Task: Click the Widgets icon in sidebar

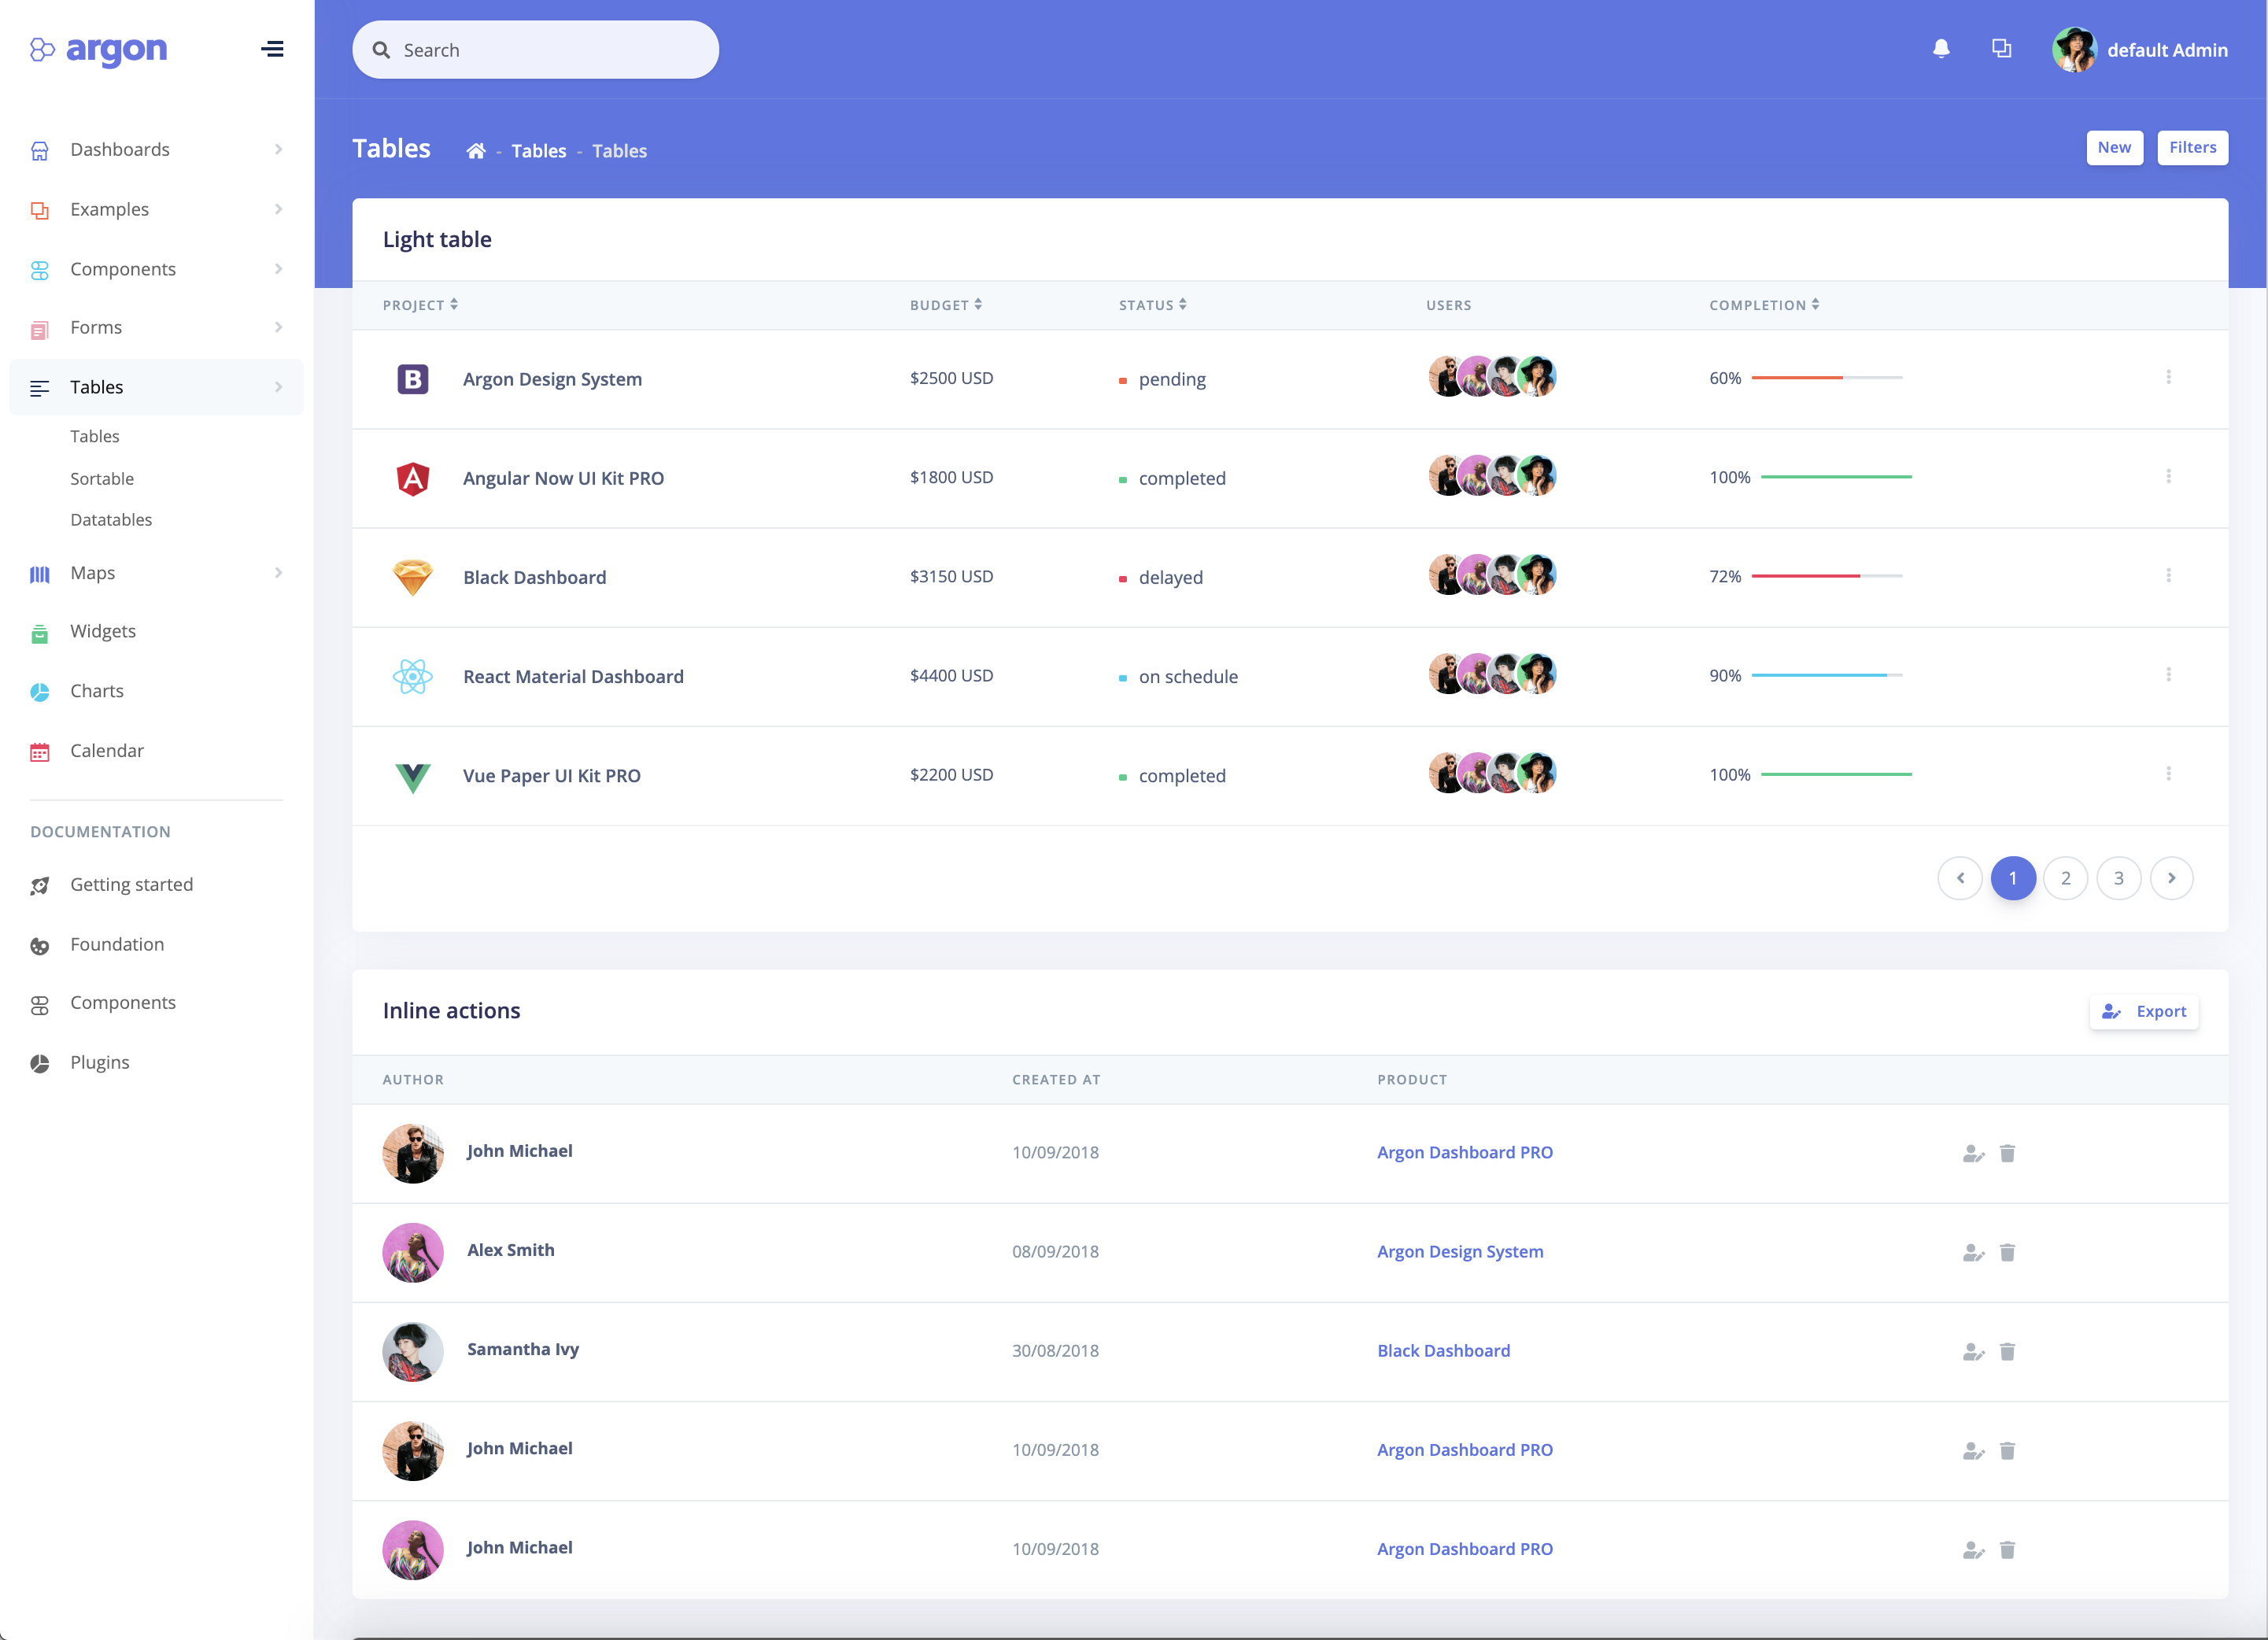Action: click(40, 633)
